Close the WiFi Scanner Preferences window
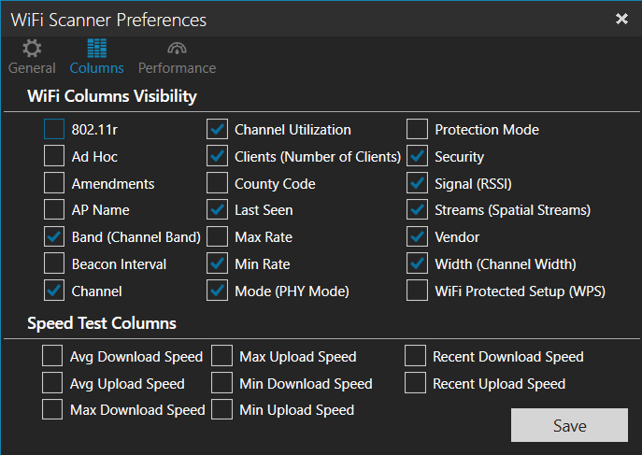Viewport: 642px width, 455px height. [x=621, y=19]
